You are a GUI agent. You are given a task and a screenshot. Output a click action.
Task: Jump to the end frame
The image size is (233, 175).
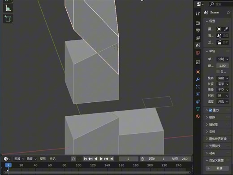point(112,159)
